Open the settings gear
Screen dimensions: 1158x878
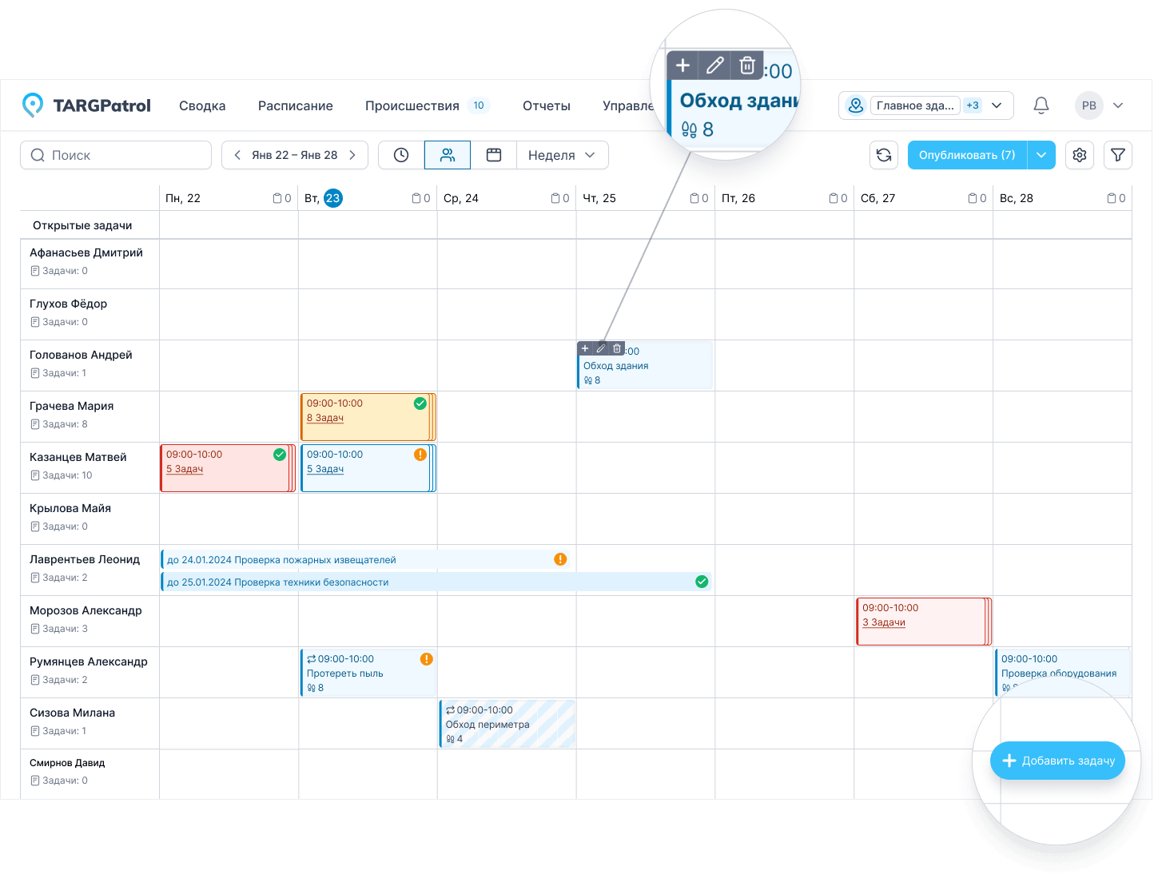[1080, 155]
